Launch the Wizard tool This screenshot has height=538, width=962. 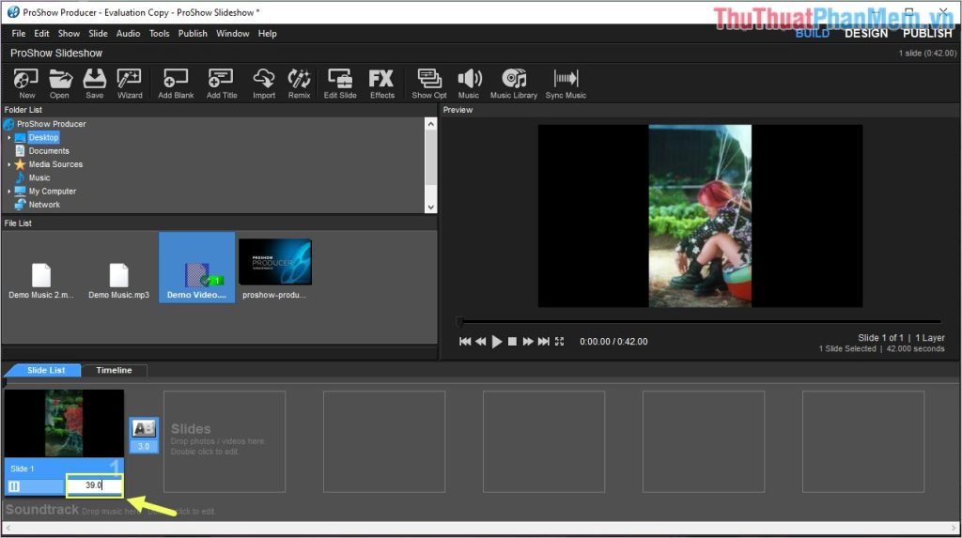tap(130, 83)
